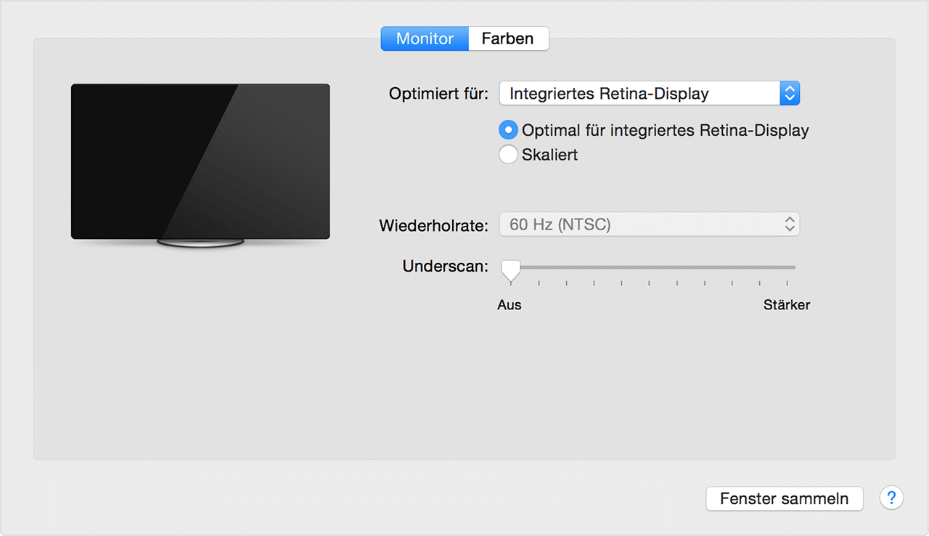Click the display preview image
This screenshot has width=929, height=536.
point(200,161)
